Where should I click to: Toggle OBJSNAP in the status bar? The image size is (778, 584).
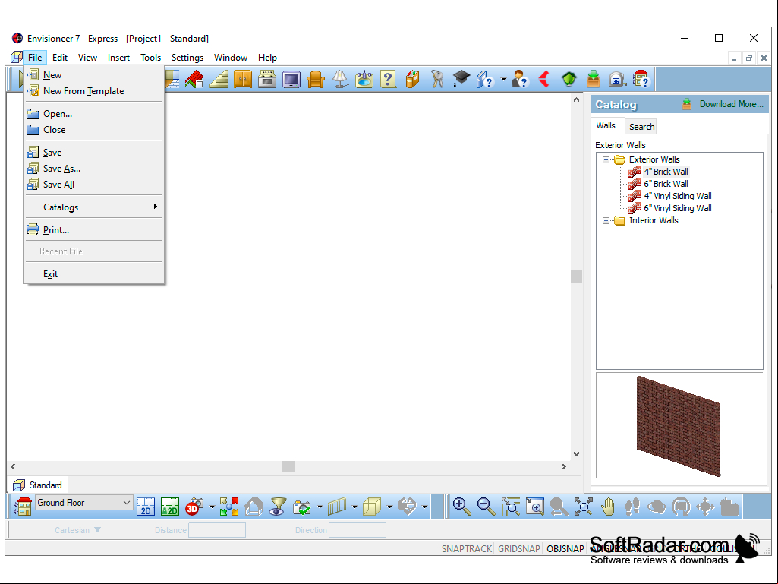click(x=565, y=549)
